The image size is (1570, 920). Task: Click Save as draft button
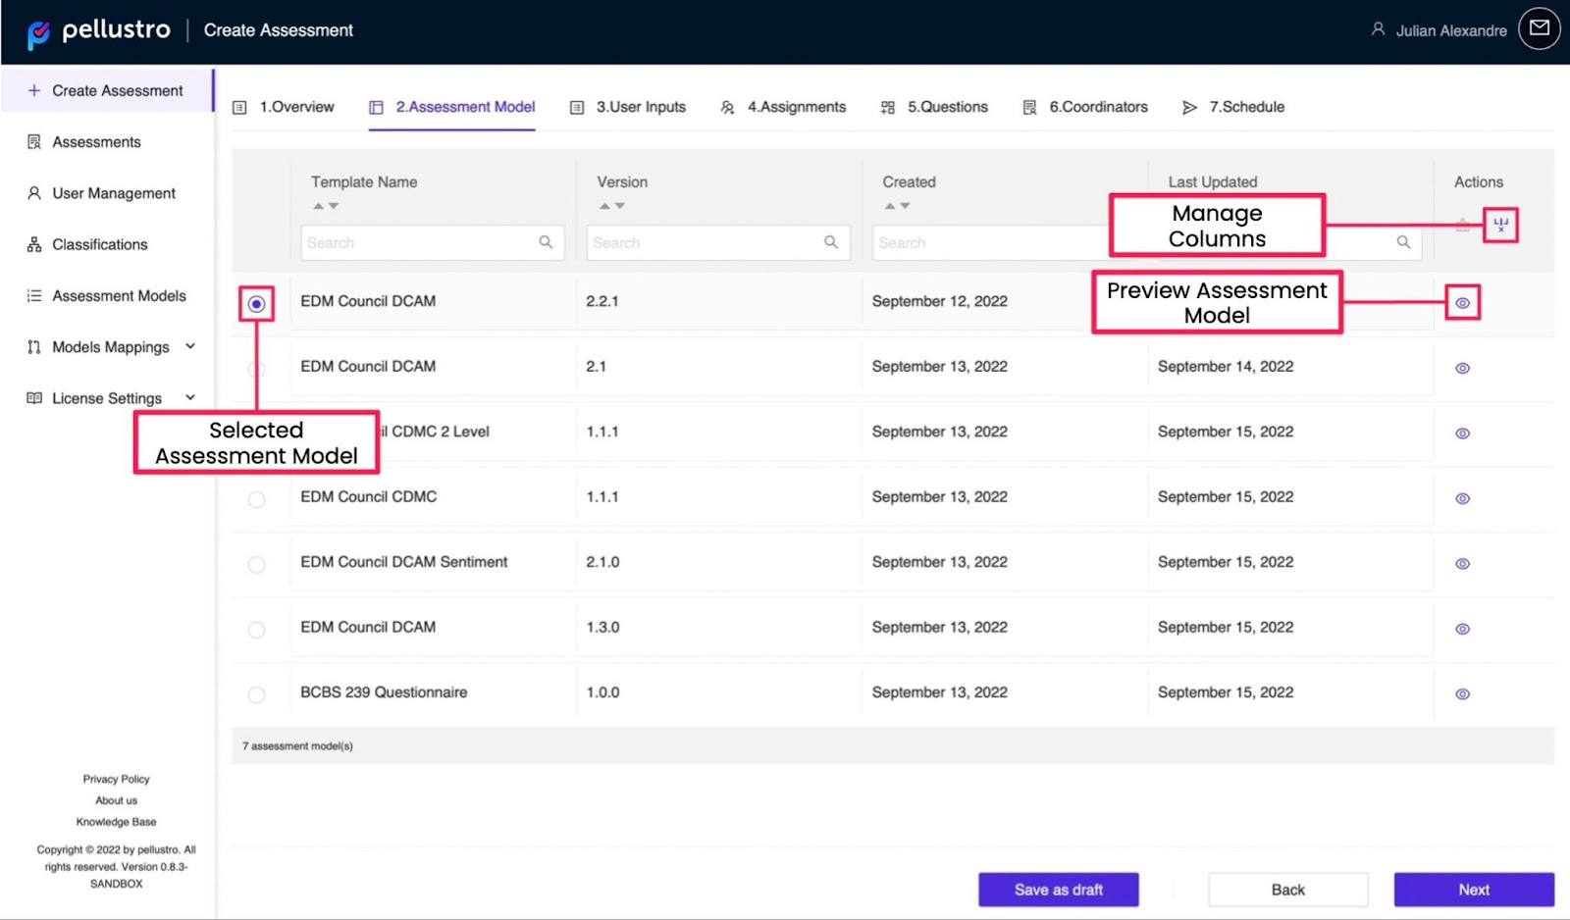(x=1059, y=890)
